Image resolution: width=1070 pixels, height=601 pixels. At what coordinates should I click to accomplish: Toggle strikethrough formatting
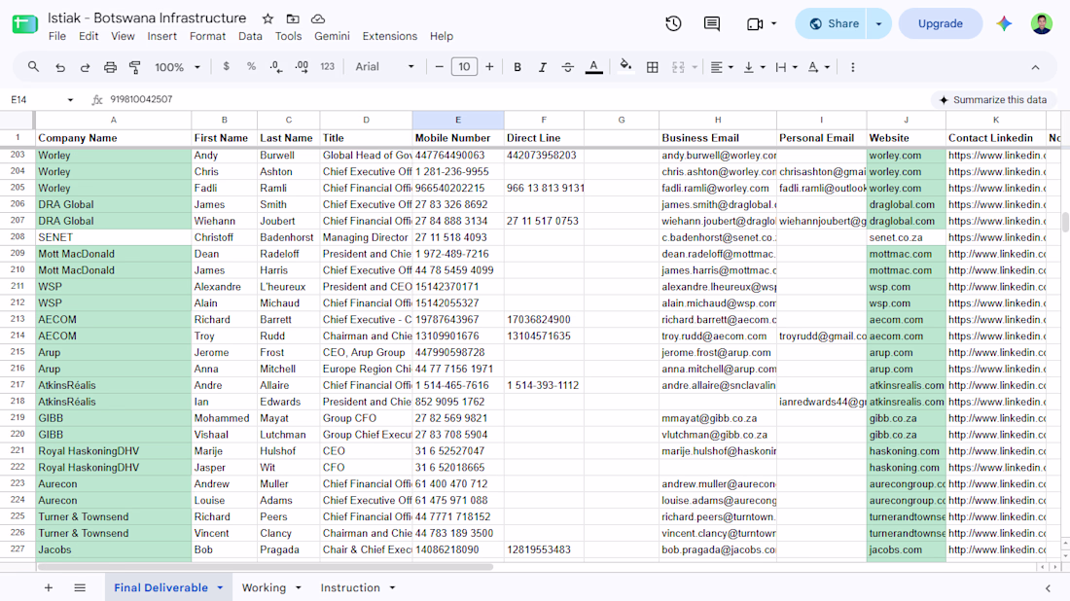pyautogui.click(x=567, y=67)
